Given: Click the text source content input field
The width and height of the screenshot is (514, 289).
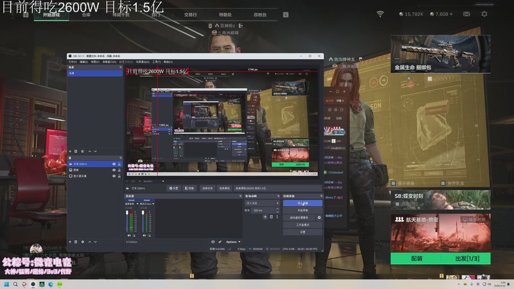Looking at the screenshot, I should pos(277,188).
